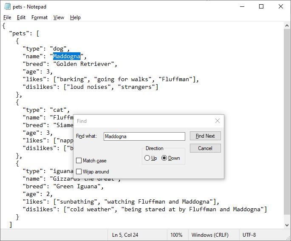The image size is (291, 241).
Task: Click the text "Golden Retriever"
Action: pos(84,64)
